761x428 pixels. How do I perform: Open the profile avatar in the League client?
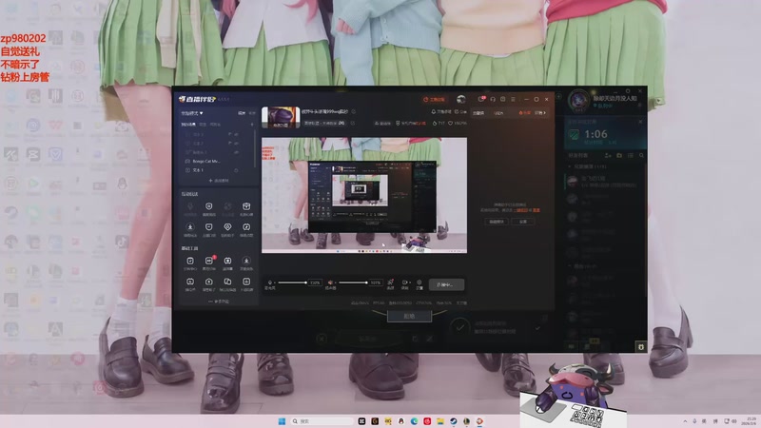tap(578, 101)
